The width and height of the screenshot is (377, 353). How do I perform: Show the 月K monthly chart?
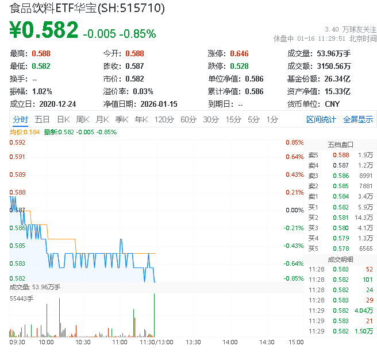point(102,119)
